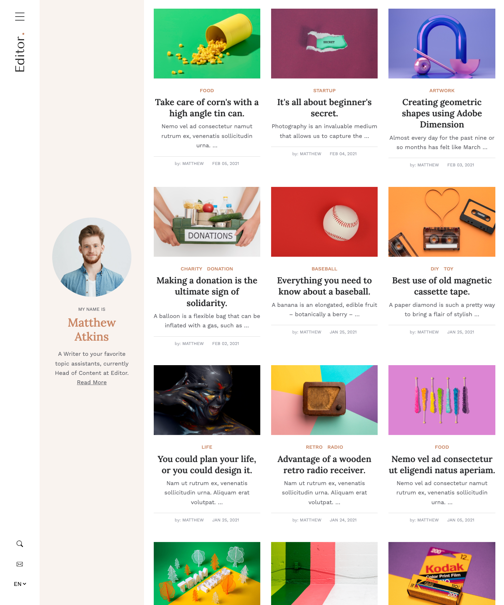
Task: Click the vertical Editor logo
Action: (x=20, y=53)
